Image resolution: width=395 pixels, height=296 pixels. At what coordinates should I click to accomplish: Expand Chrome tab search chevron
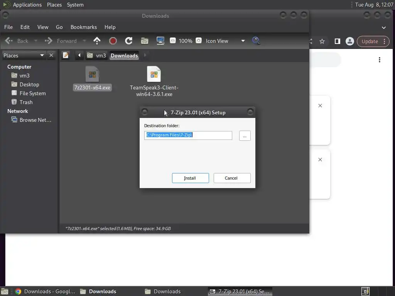click(384, 28)
